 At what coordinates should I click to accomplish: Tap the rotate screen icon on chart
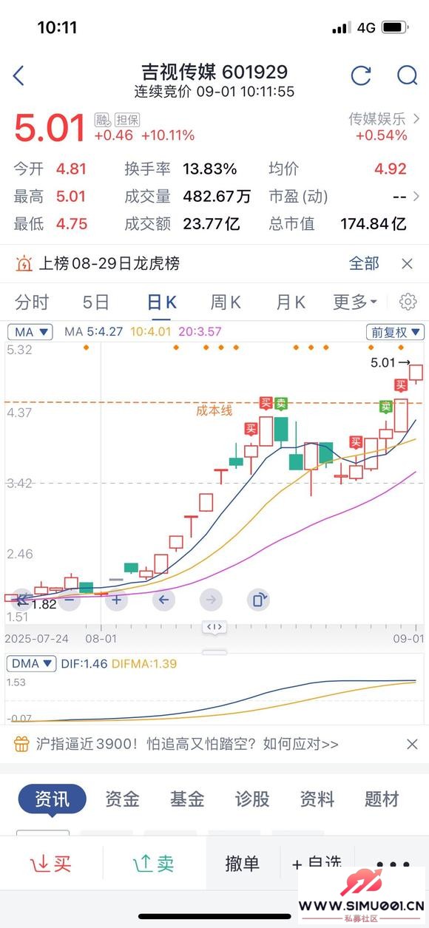tap(258, 600)
